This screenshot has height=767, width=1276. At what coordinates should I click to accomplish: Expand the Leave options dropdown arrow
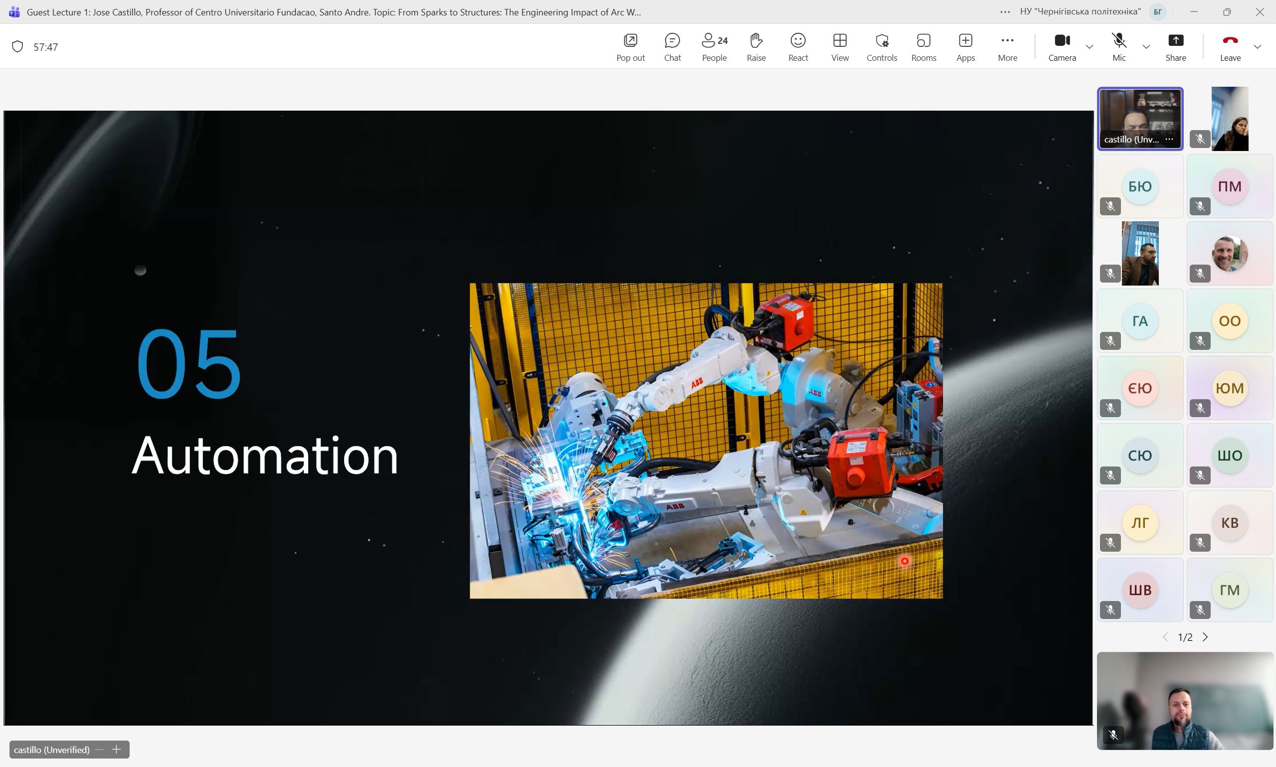(x=1258, y=47)
